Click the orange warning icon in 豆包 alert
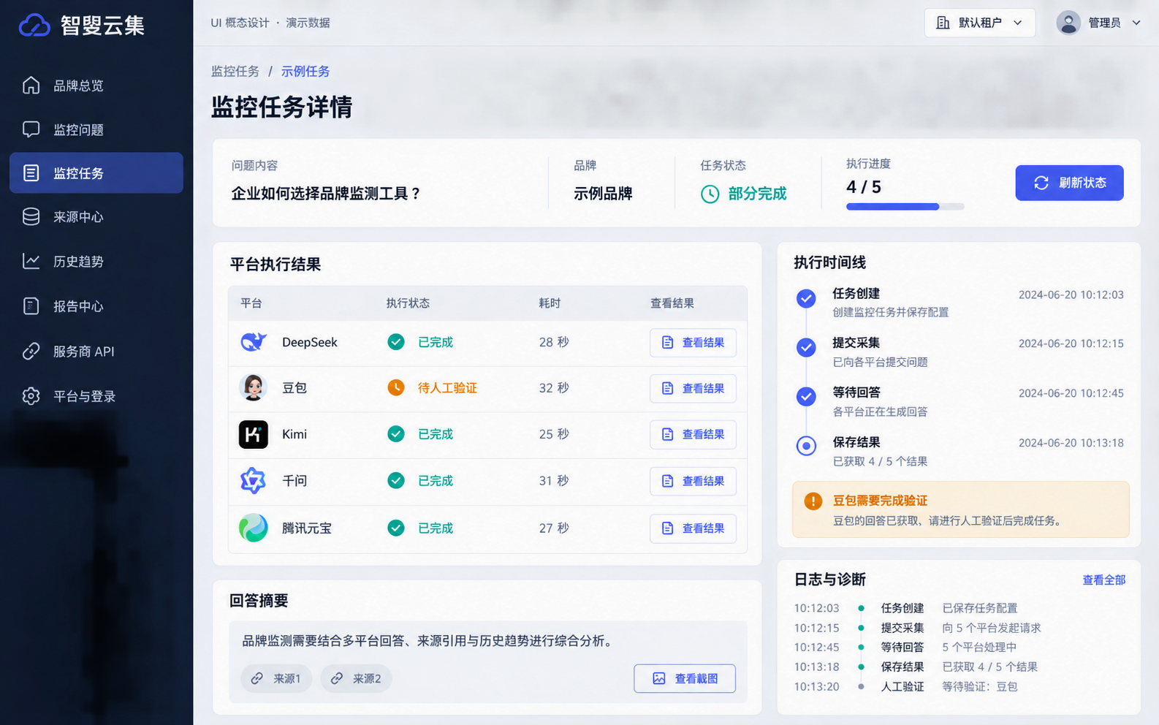This screenshot has width=1159, height=725. pyautogui.click(x=813, y=501)
